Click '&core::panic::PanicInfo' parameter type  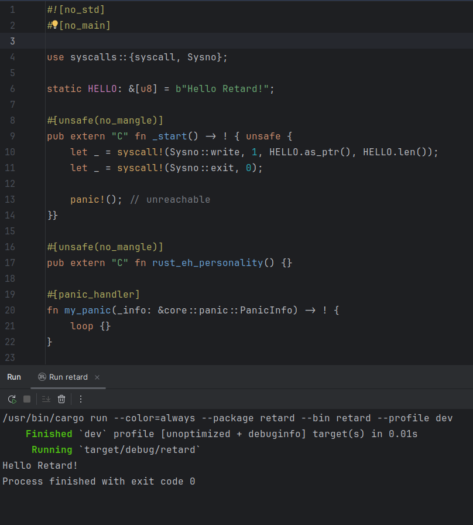click(x=225, y=311)
